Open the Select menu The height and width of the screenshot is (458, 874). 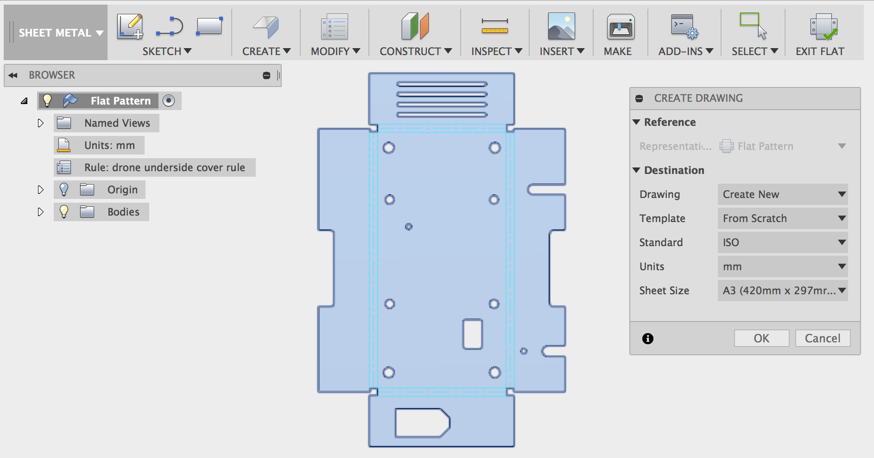[x=755, y=51]
